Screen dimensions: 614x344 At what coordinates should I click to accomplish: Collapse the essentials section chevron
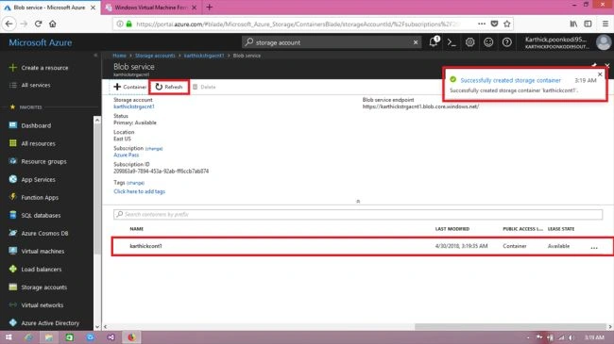(x=358, y=202)
